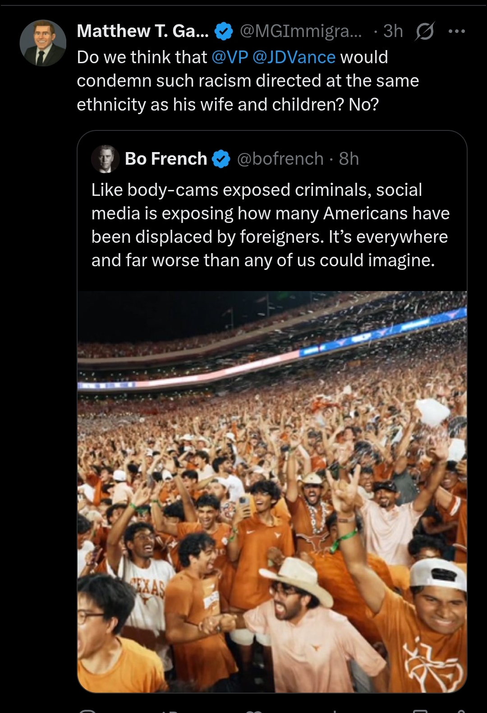
Task: Tap the slashed-circle Grok icon
Action: click(424, 31)
